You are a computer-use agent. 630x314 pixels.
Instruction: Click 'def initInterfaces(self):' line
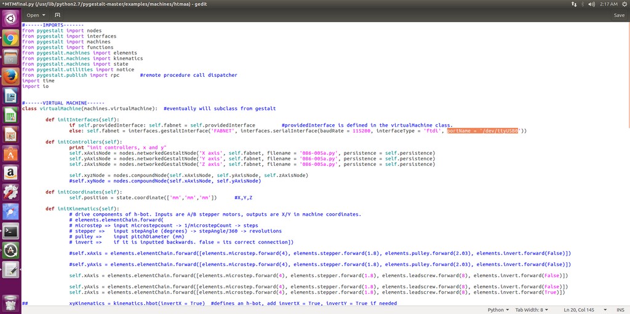click(x=82, y=120)
